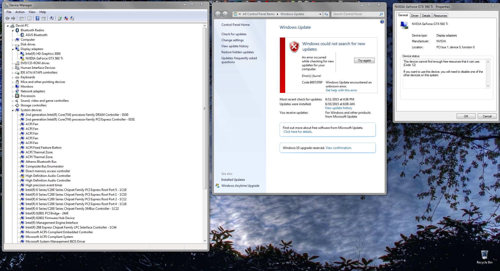Click the Restore hidden updates link
Viewport: 500px width, 271px height.
(238, 52)
